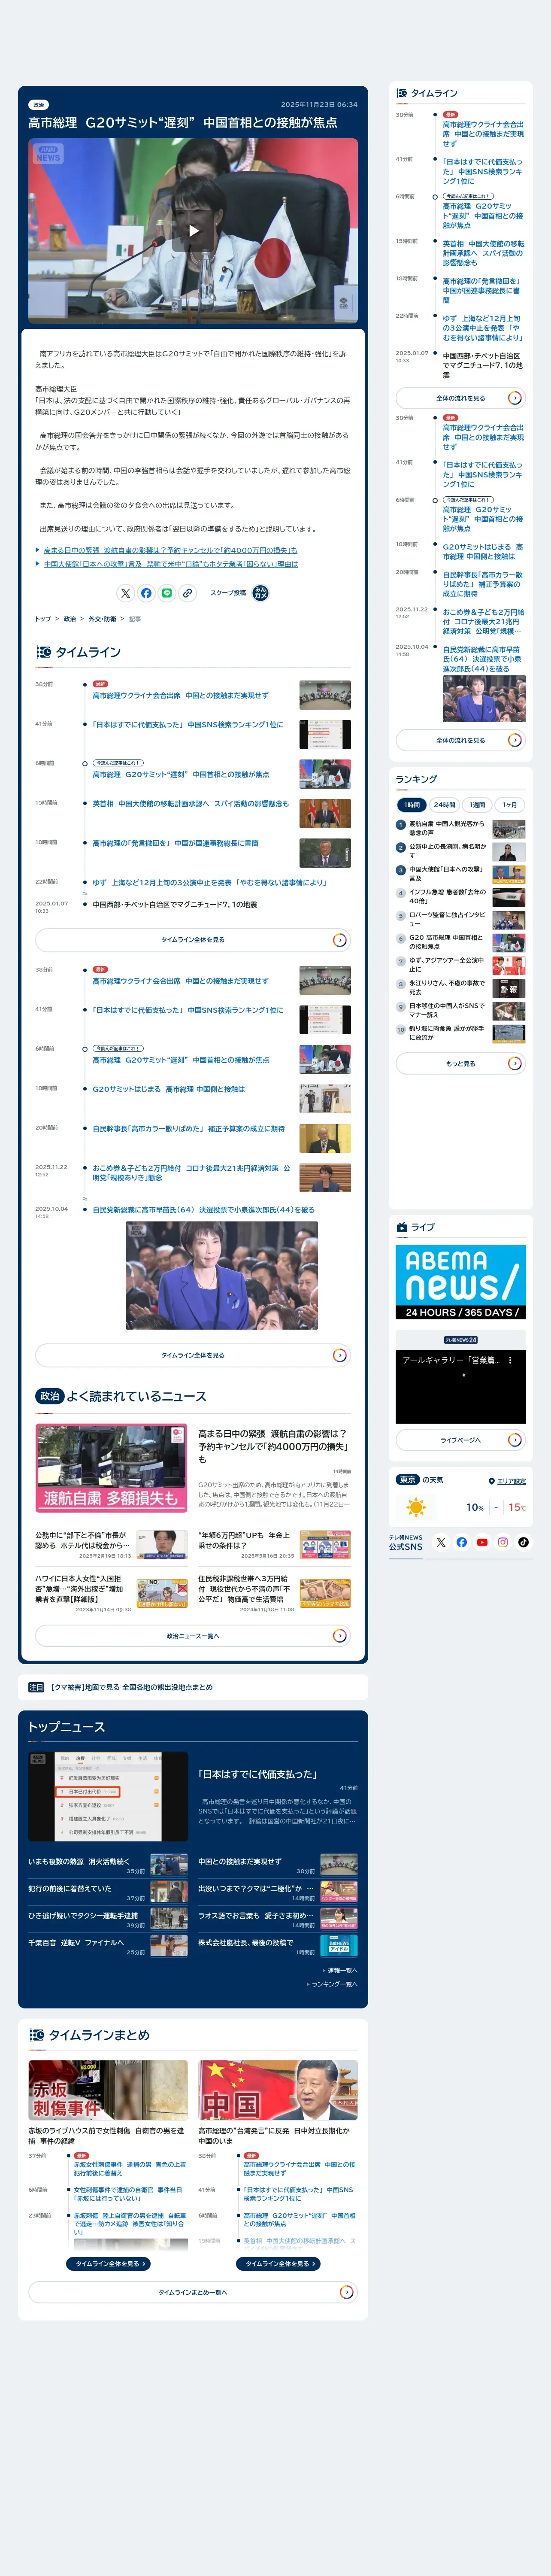The height and width of the screenshot is (2576, 551).
Task: Click arrow circle on 政治ニュース一覧へ button
Action: (x=339, y=1636)
